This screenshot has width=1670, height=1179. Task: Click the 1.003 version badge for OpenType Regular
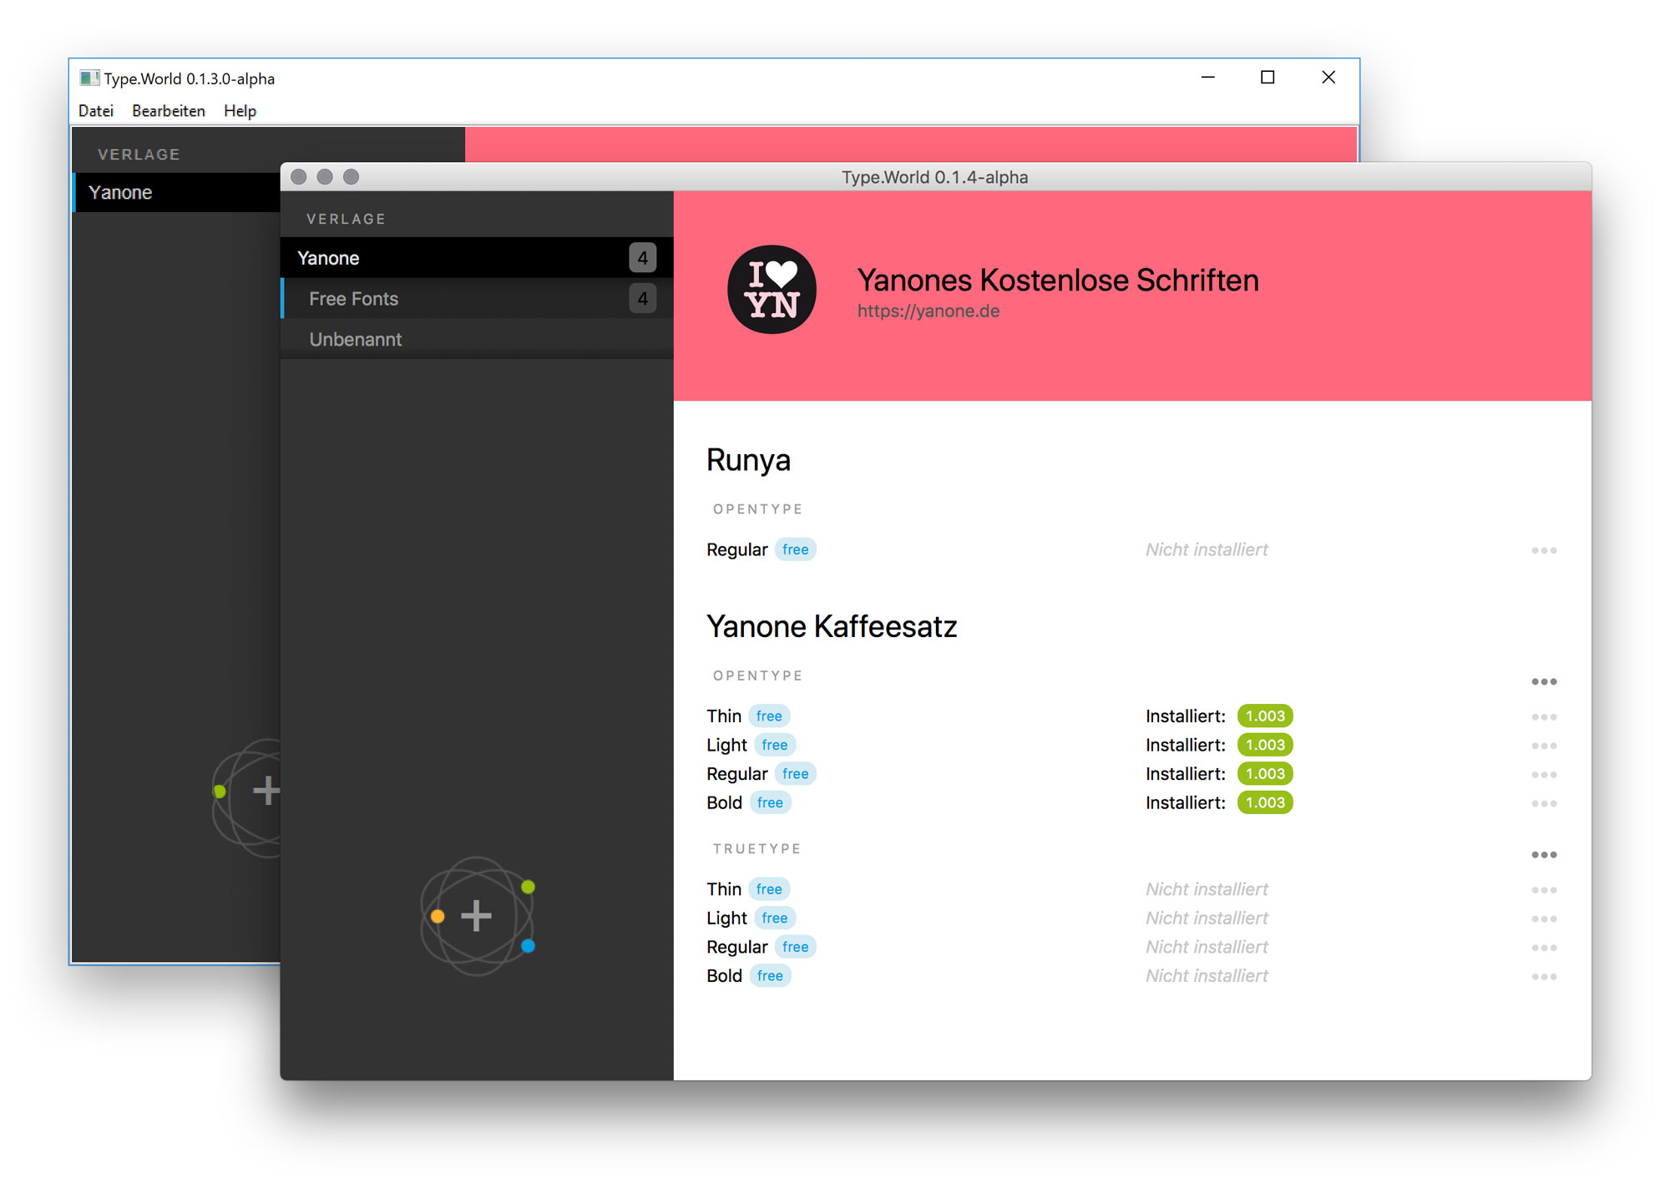coord(1265,774)
